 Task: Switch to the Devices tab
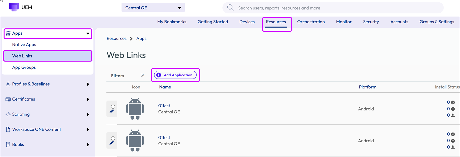pyautogui.click(x=247, y=22)
